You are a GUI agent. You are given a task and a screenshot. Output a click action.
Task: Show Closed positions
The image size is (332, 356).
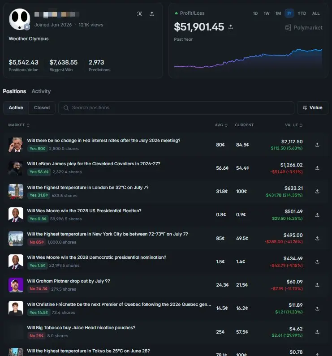(x=42, y=107)
